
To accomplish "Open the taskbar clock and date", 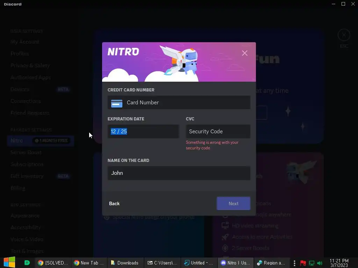I will point(339,263).
